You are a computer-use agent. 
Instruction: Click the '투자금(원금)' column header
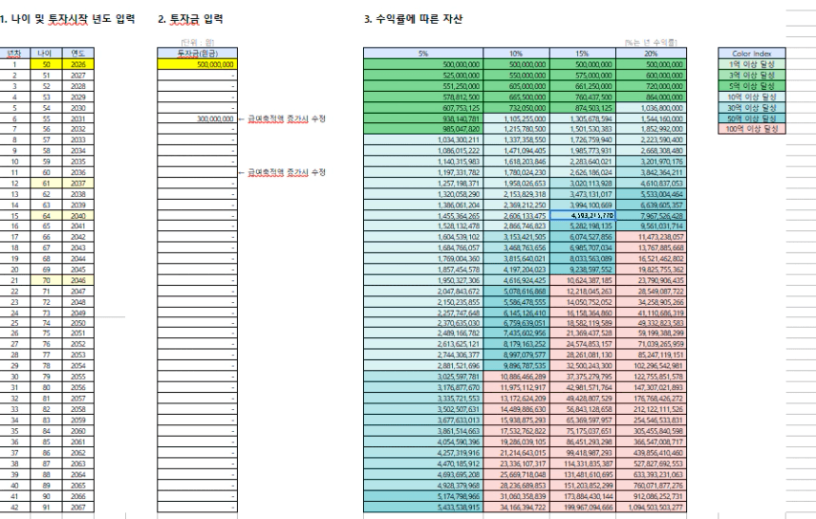[197, 54]
